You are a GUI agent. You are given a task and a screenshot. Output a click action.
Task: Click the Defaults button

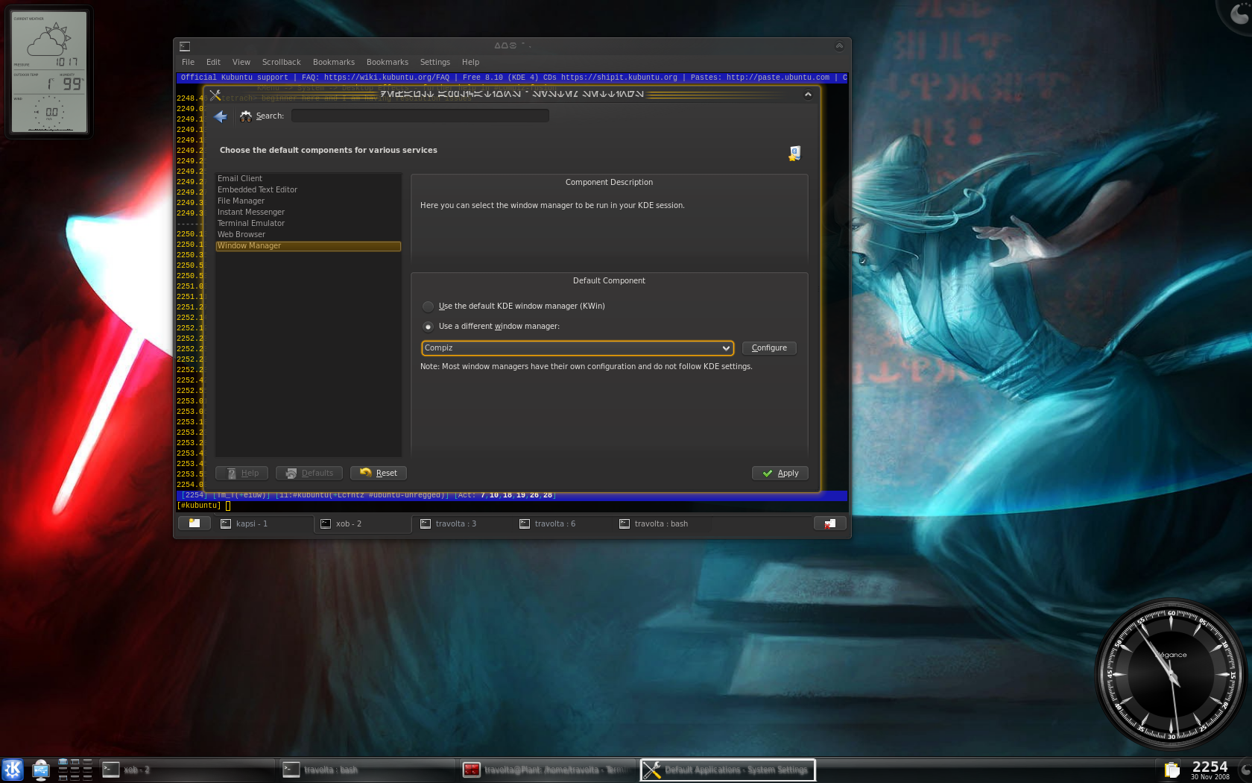(309, 474)
